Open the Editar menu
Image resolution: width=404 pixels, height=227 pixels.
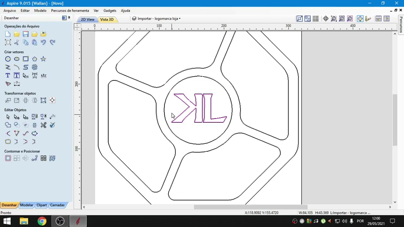(x=25, y=10)
